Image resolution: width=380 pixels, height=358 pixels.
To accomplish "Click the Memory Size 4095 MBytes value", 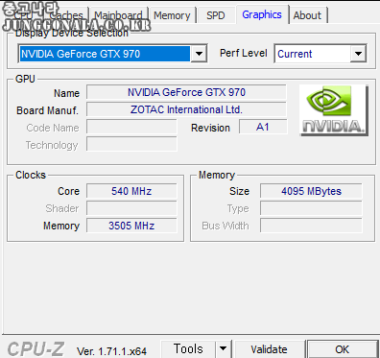I will (311, 191).
